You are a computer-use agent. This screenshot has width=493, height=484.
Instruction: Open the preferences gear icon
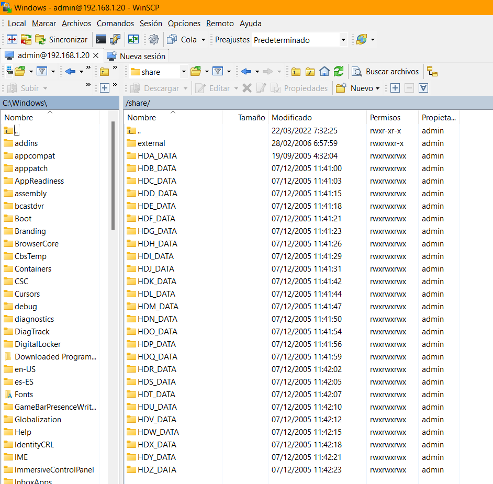pos(153,40)
